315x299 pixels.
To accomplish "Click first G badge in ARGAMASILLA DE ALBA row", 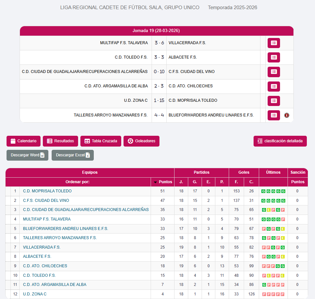I will [x=264, y=285].
